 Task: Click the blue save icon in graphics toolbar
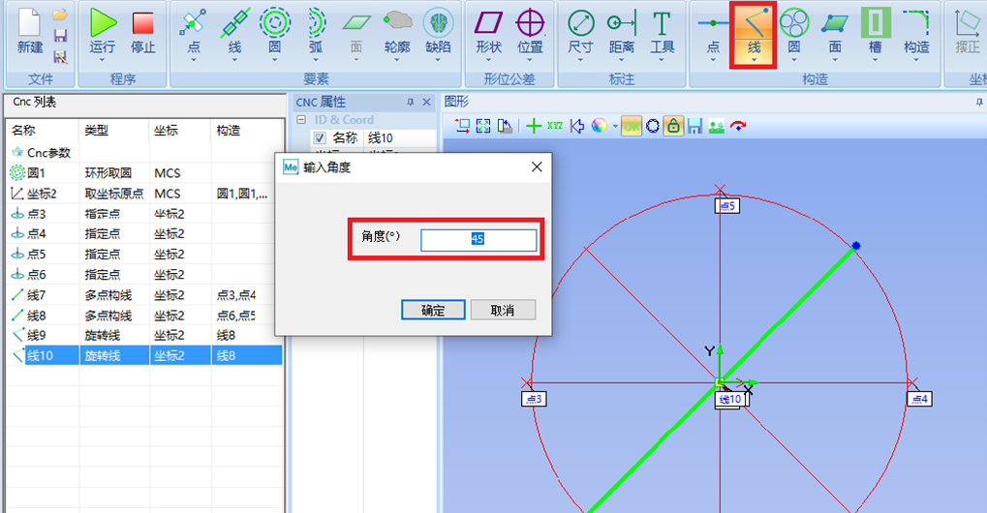point(694,126)
